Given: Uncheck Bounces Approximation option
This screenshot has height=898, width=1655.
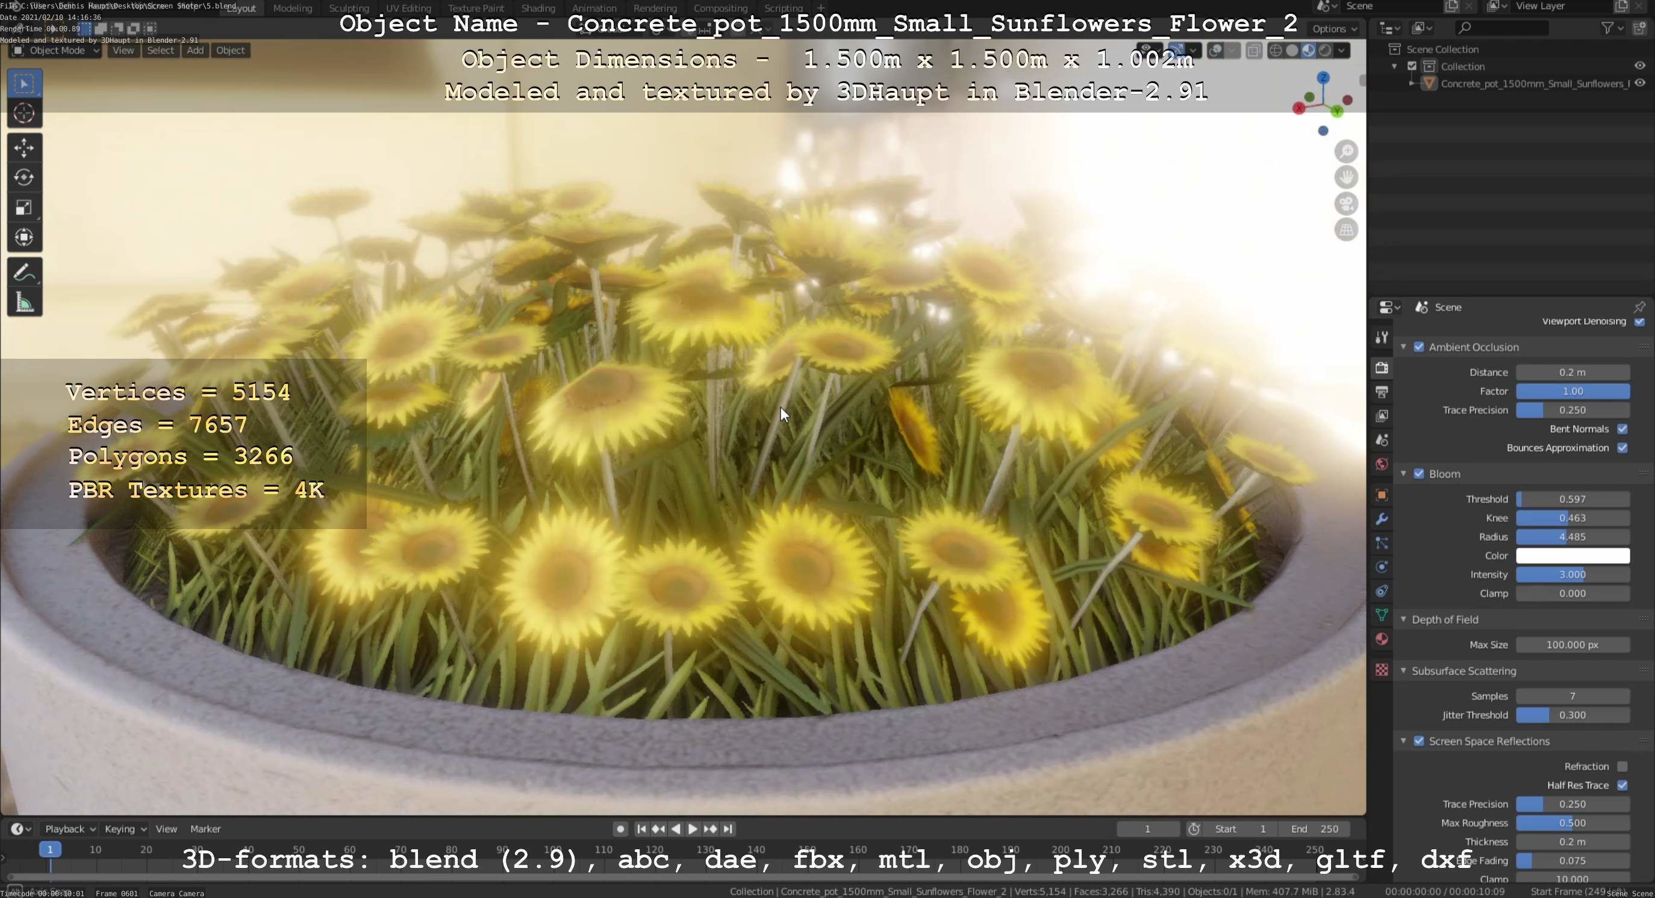Looking at the screenshot, I should 1622,448.
